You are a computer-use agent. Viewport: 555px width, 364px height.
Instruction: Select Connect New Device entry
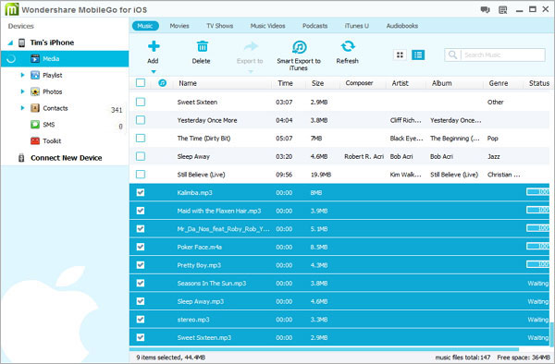pos(67,158)
